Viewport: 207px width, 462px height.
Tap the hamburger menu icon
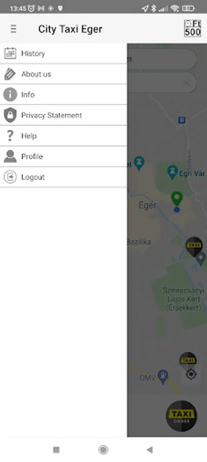click(13, 29)
